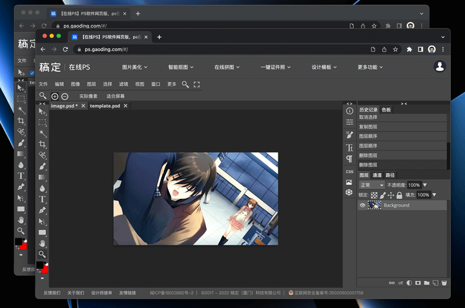
Task: Select the Move tool in front window toolbar
Action: coord(43,112)
